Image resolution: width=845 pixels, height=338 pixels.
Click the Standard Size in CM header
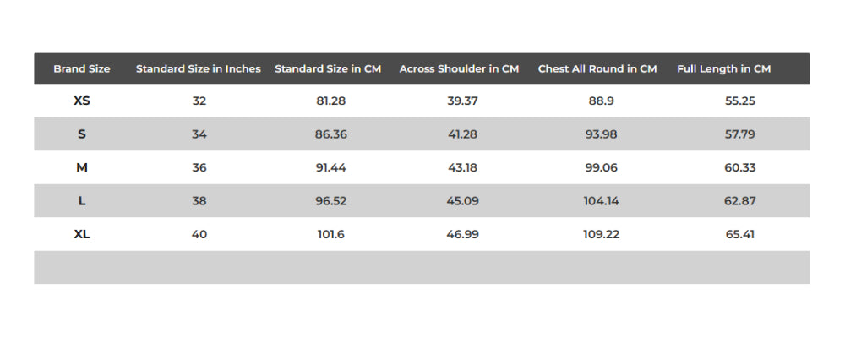(328, 68)
